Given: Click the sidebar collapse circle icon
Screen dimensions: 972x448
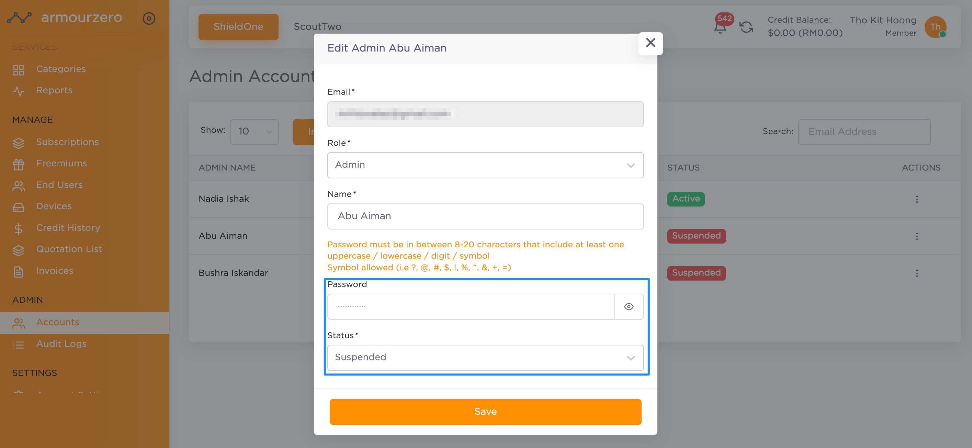Looking at the screenshot, I should (149, 18).
